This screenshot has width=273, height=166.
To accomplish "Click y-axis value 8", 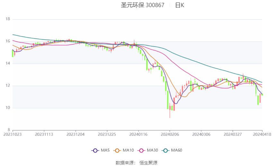I will 9,130.
